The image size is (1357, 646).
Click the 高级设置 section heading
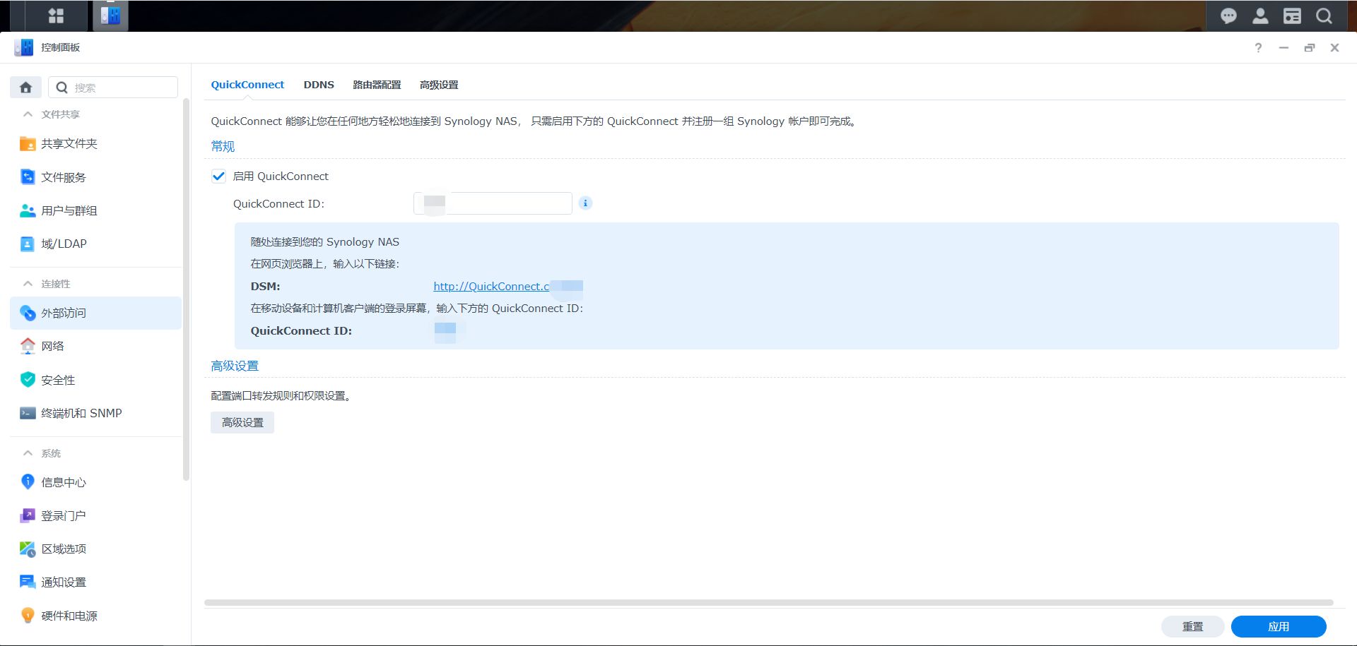235,366
